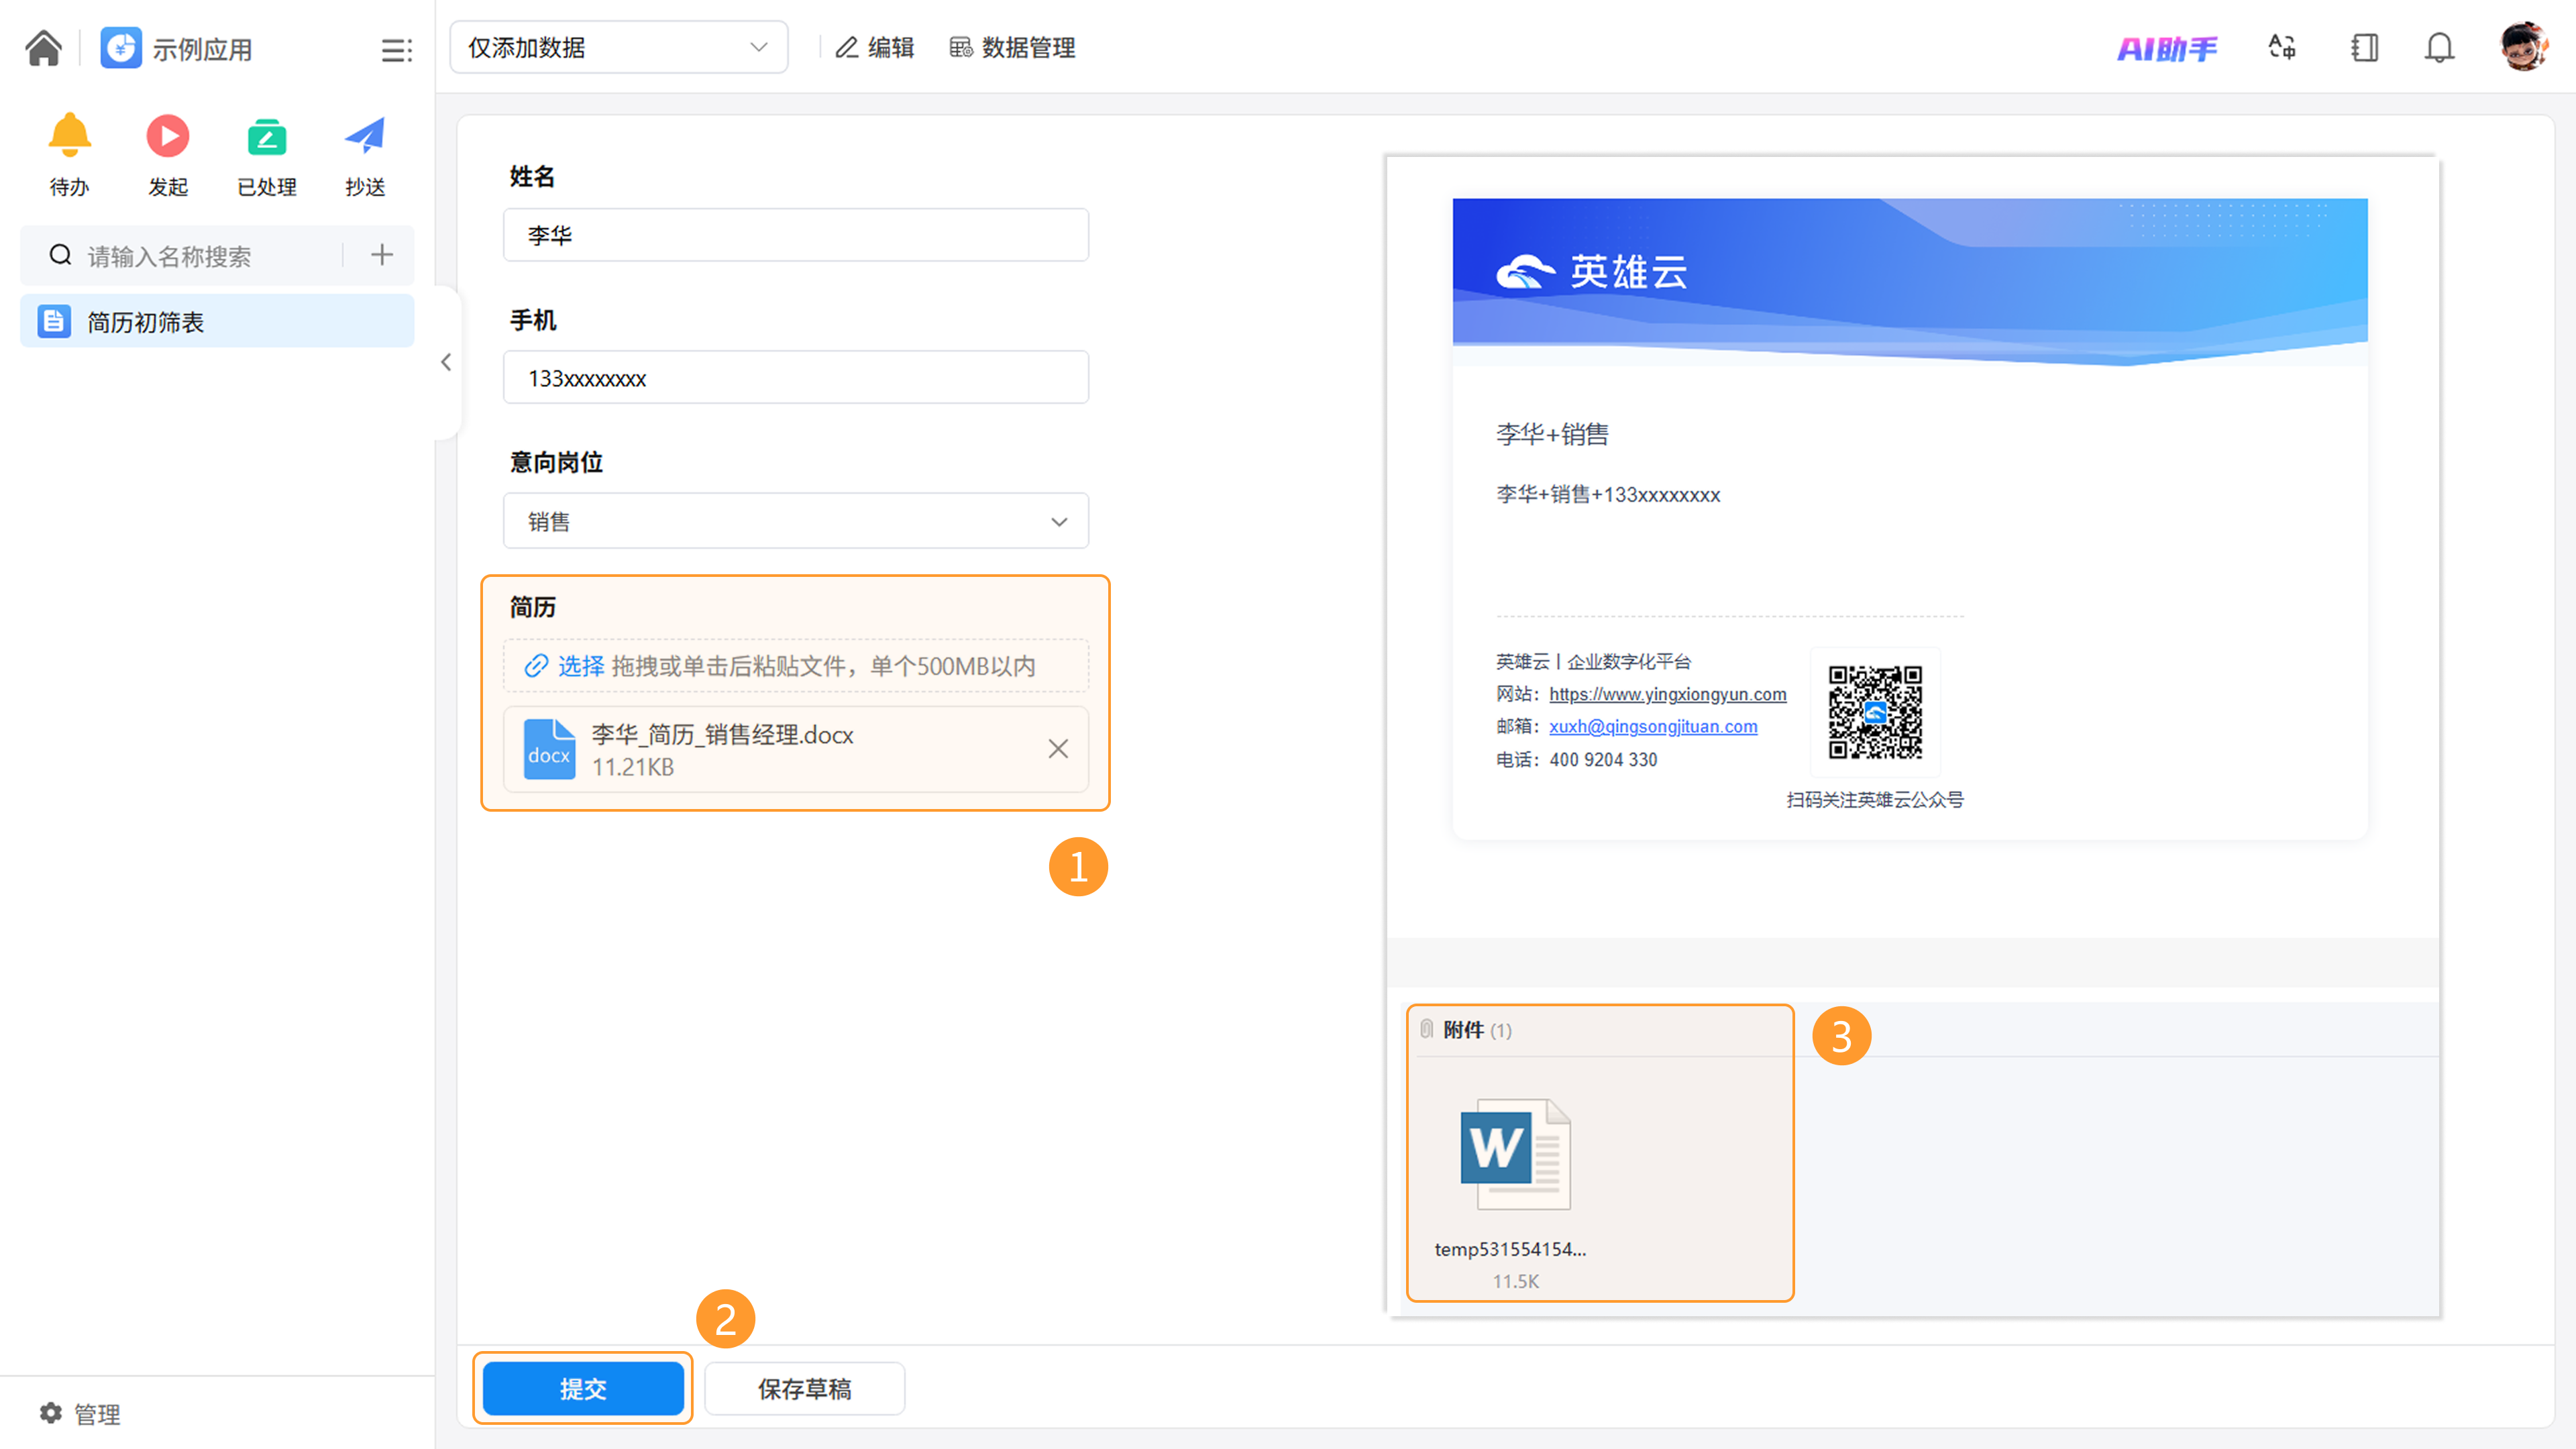The image size is (2576, 1449).
Task: Click the translate language icon
Action: pyautogui.click(x=2282, y=48)
